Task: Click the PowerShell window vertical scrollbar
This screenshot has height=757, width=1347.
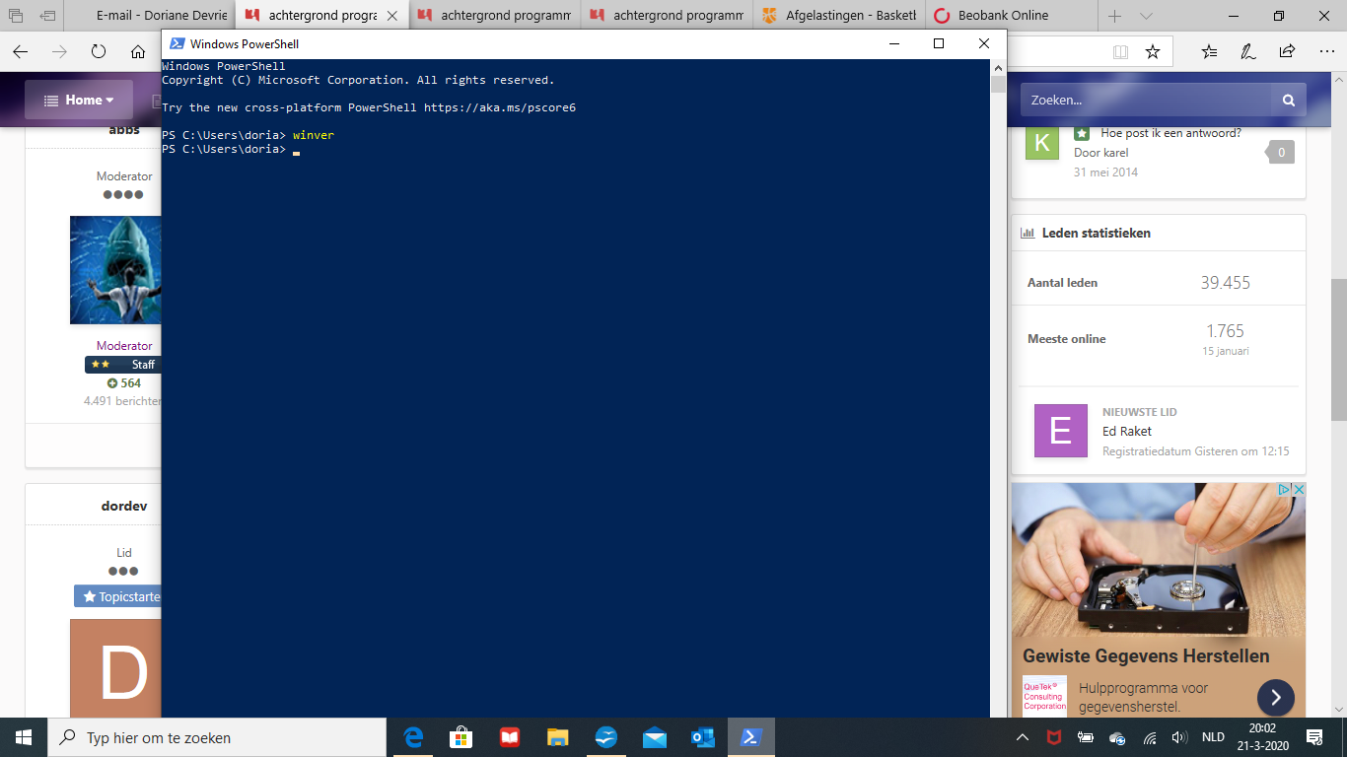Action: coord(998,388)
